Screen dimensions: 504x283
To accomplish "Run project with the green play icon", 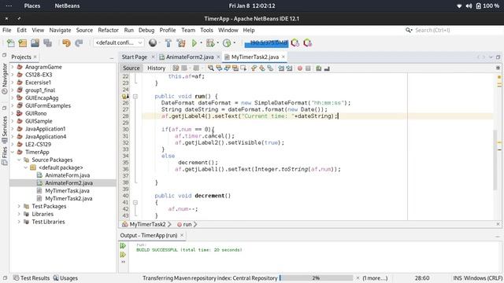I will [195, 43].
